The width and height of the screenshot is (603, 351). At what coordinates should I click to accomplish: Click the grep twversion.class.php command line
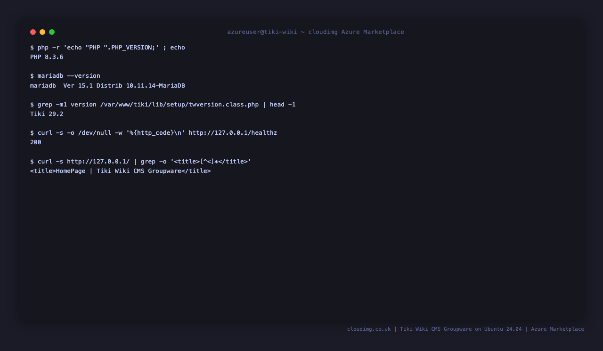click(x=163, y=105)
